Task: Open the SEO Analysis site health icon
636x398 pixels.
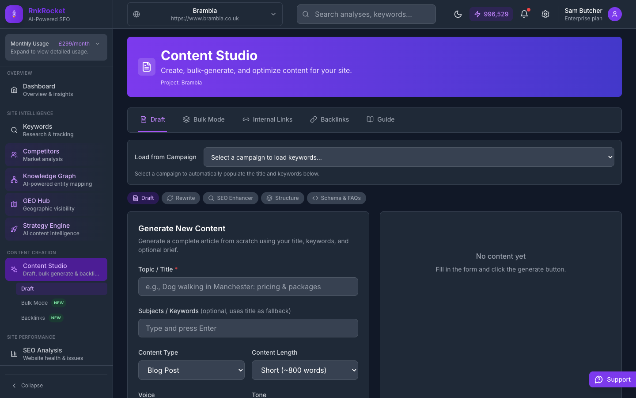Action: 14,354
